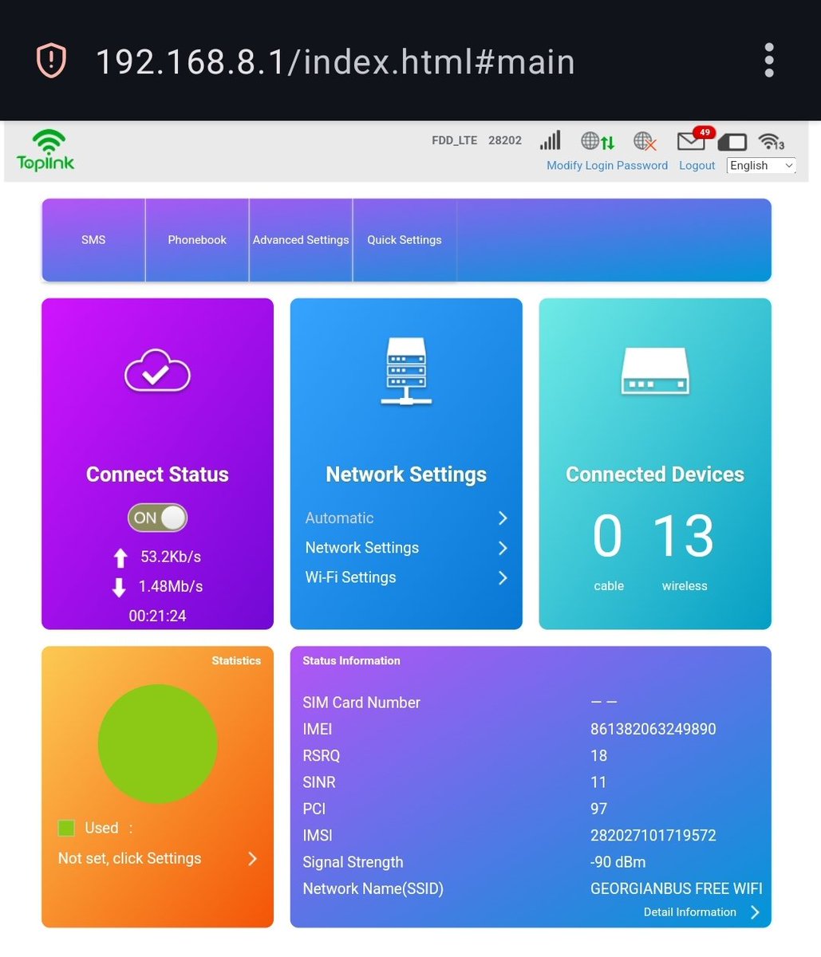The width and height of the screenshot is (821, 957).
Task: Click the PCI value 97
Action: click(599, 809)
